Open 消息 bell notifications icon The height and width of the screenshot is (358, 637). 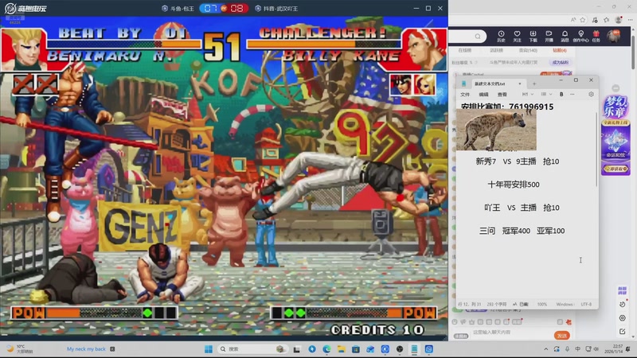coord(565,36)
